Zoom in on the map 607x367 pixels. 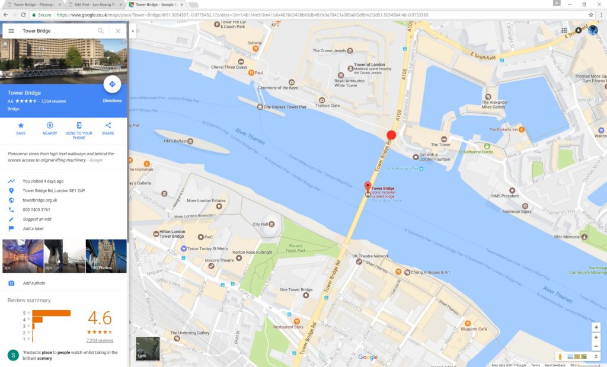[596, 337]
